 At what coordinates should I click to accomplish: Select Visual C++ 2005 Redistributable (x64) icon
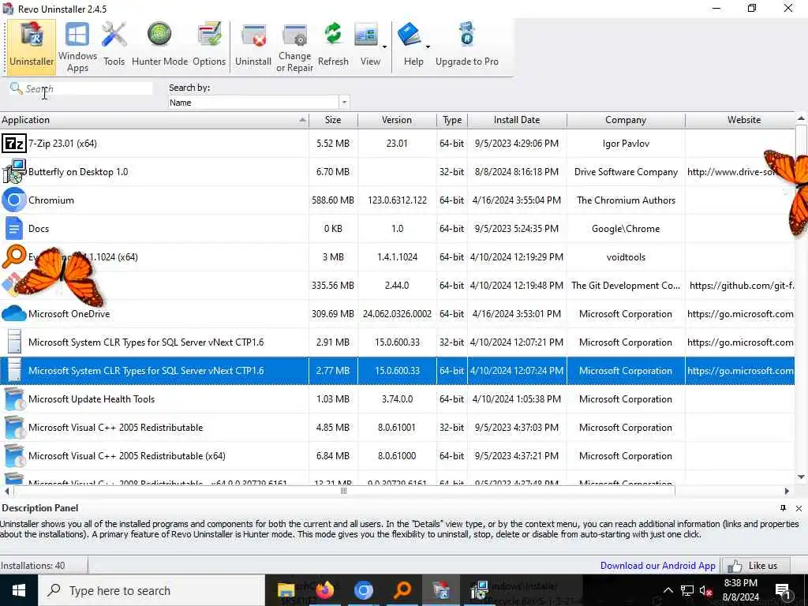(x=14, y=455)
